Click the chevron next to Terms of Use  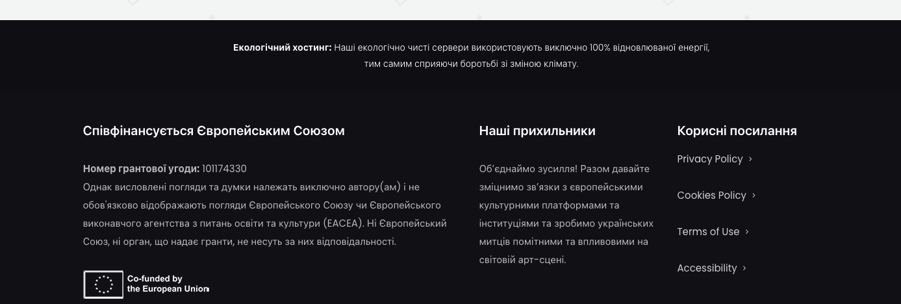[747, 232]
